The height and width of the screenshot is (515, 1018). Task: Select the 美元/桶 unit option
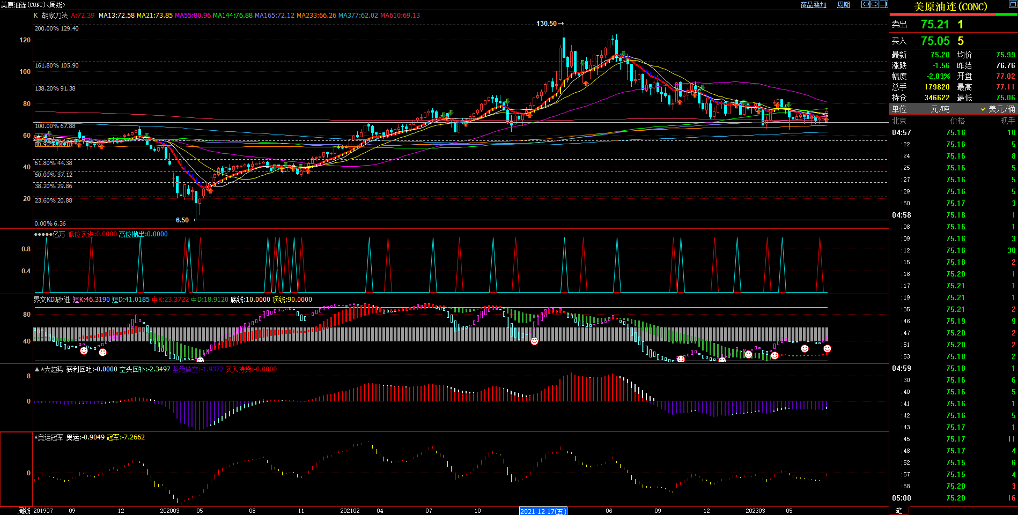point(998,109)
